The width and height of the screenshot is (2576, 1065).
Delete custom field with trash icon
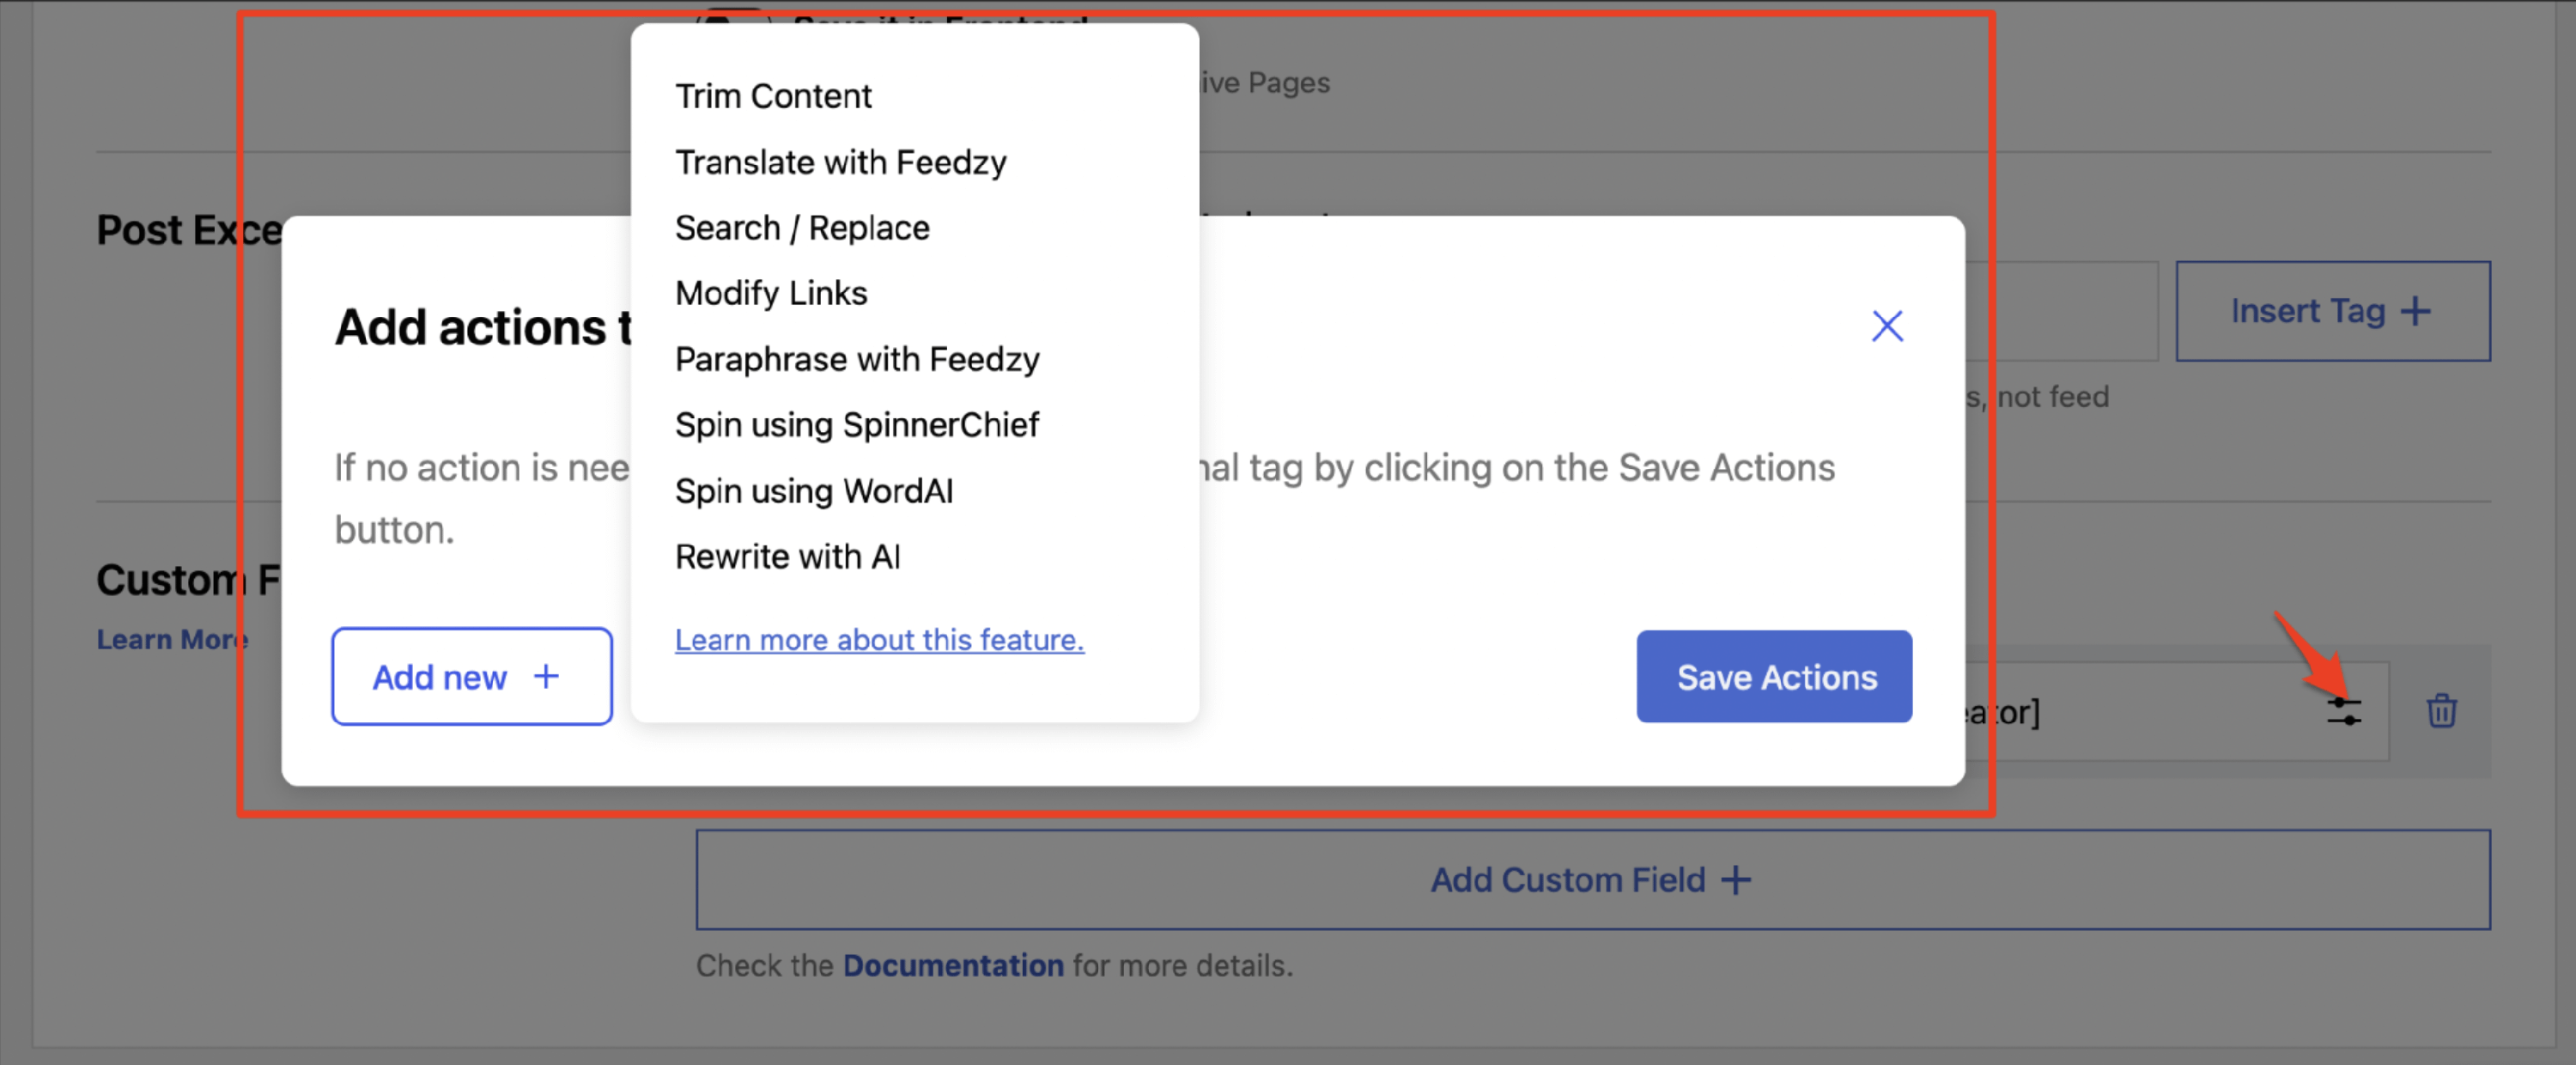[2441, 711]
